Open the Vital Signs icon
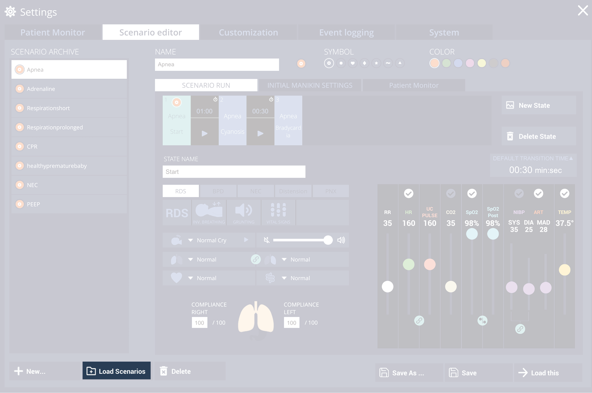This screenshot has height=393, width=592. 278,212
